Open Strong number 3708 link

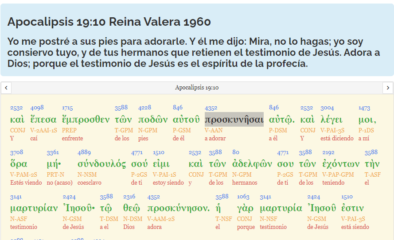click(x=16, y=152)
